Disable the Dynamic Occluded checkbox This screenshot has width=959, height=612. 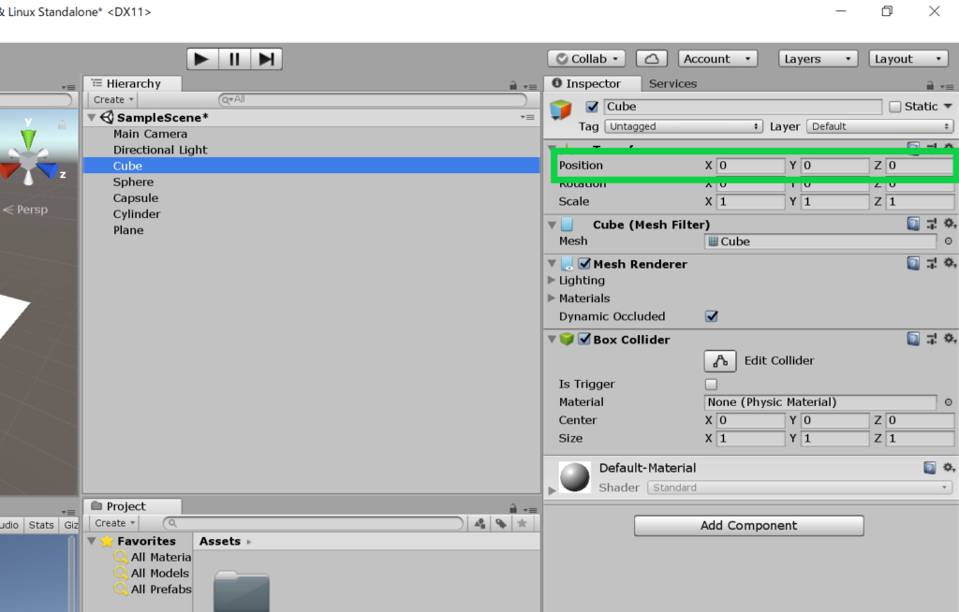pyautogui.click(x=711, y=316)
